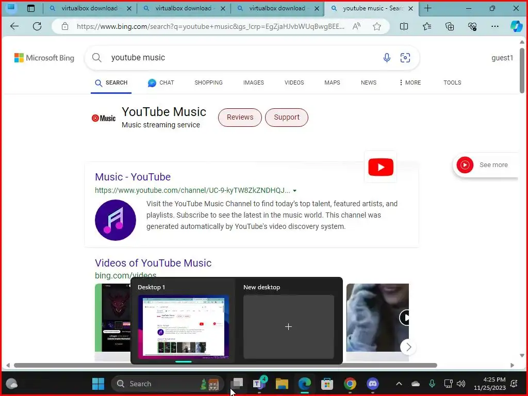This screenshot has height=396, width=528.
Task: Open Collections icon in Edge toolbar
Action: click(450, 26)
